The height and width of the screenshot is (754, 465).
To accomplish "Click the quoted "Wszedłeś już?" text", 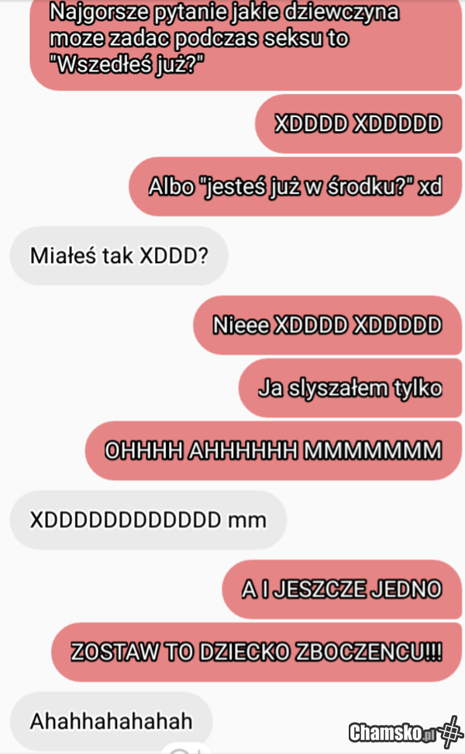I will [127, 64].
